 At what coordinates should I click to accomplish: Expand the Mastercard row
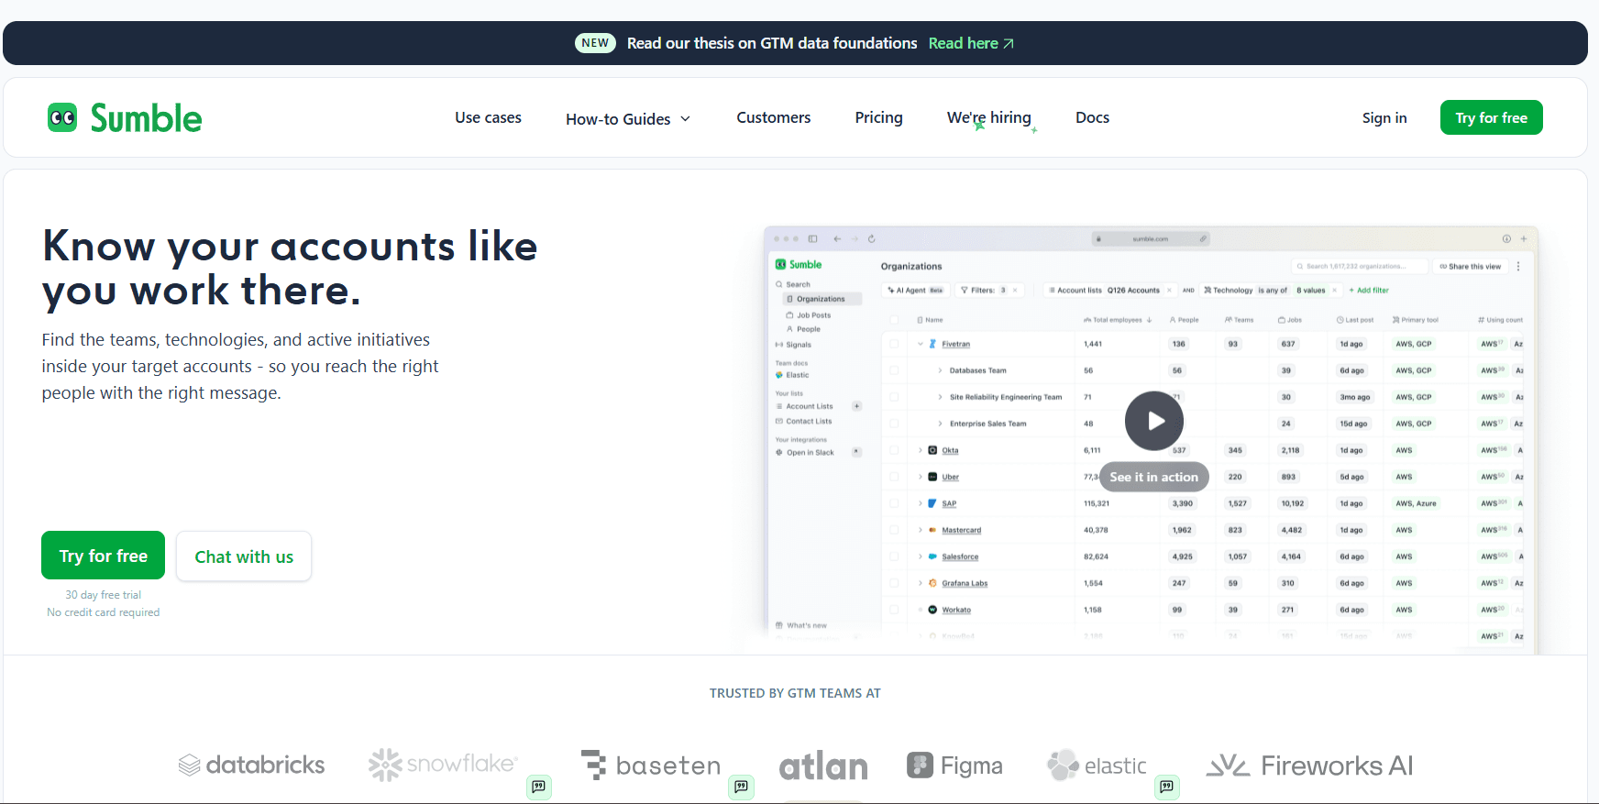tap(921, 531)
